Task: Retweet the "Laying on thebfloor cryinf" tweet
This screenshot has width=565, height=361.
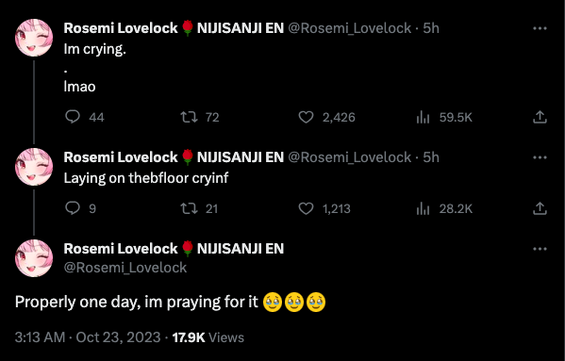Action: click(x=199, y=208)
